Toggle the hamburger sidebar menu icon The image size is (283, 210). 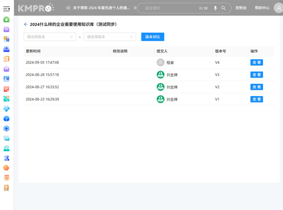[7, 8]
